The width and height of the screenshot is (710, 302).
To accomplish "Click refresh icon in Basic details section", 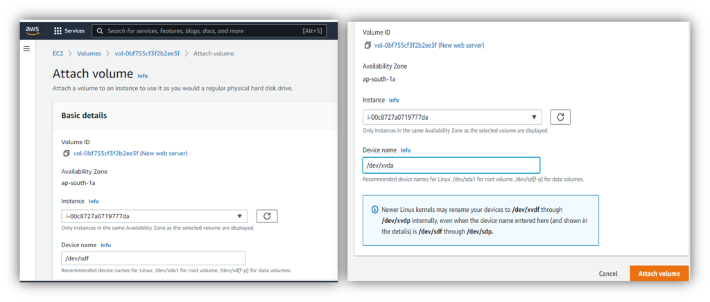I will pyautogui.click(x=267, y=216).
